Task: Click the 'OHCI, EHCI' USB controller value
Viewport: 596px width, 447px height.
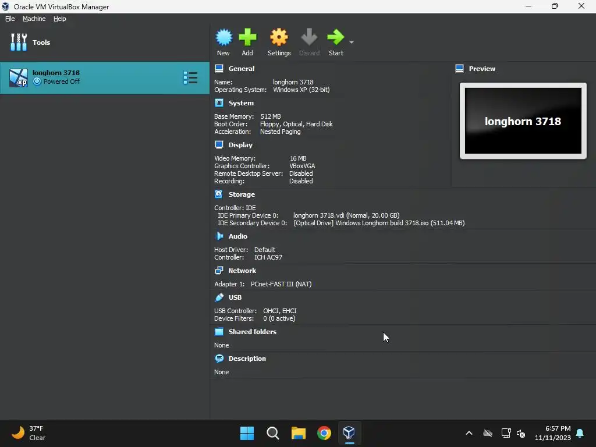Action: [280, 311]
